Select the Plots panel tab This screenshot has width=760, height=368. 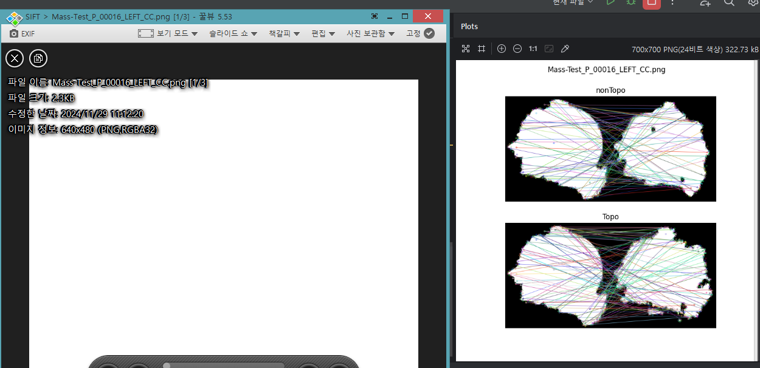[x=469, y=27]
